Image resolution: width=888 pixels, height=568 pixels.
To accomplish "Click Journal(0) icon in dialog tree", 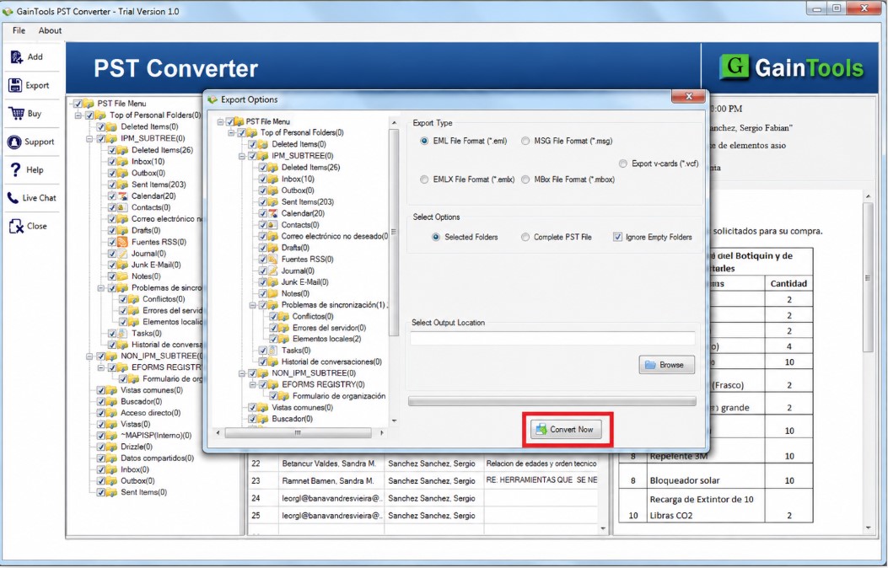I will [273, 271].
